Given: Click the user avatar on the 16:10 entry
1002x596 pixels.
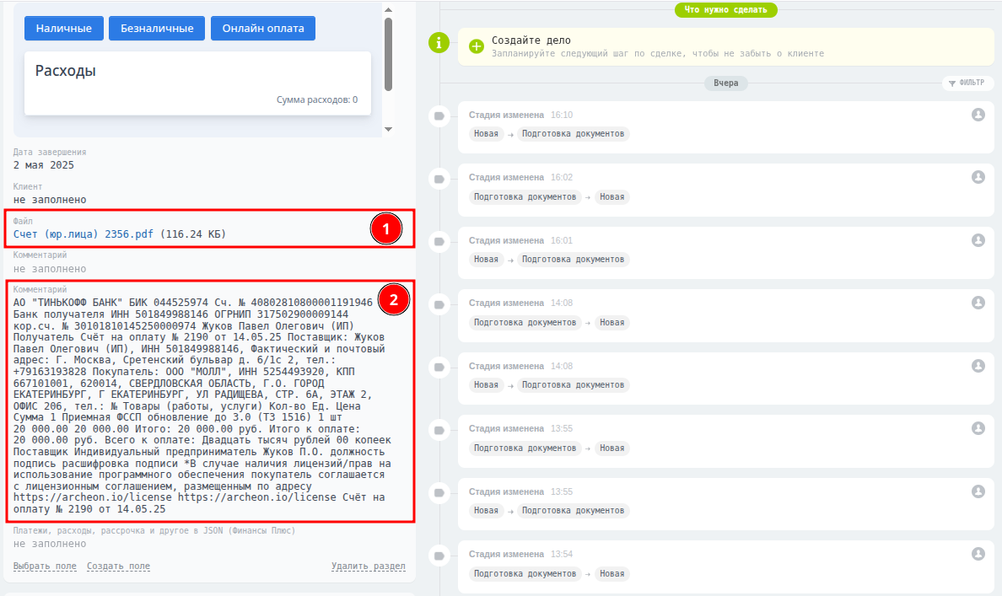Looking at the screenshot, I should click(978, 115).
